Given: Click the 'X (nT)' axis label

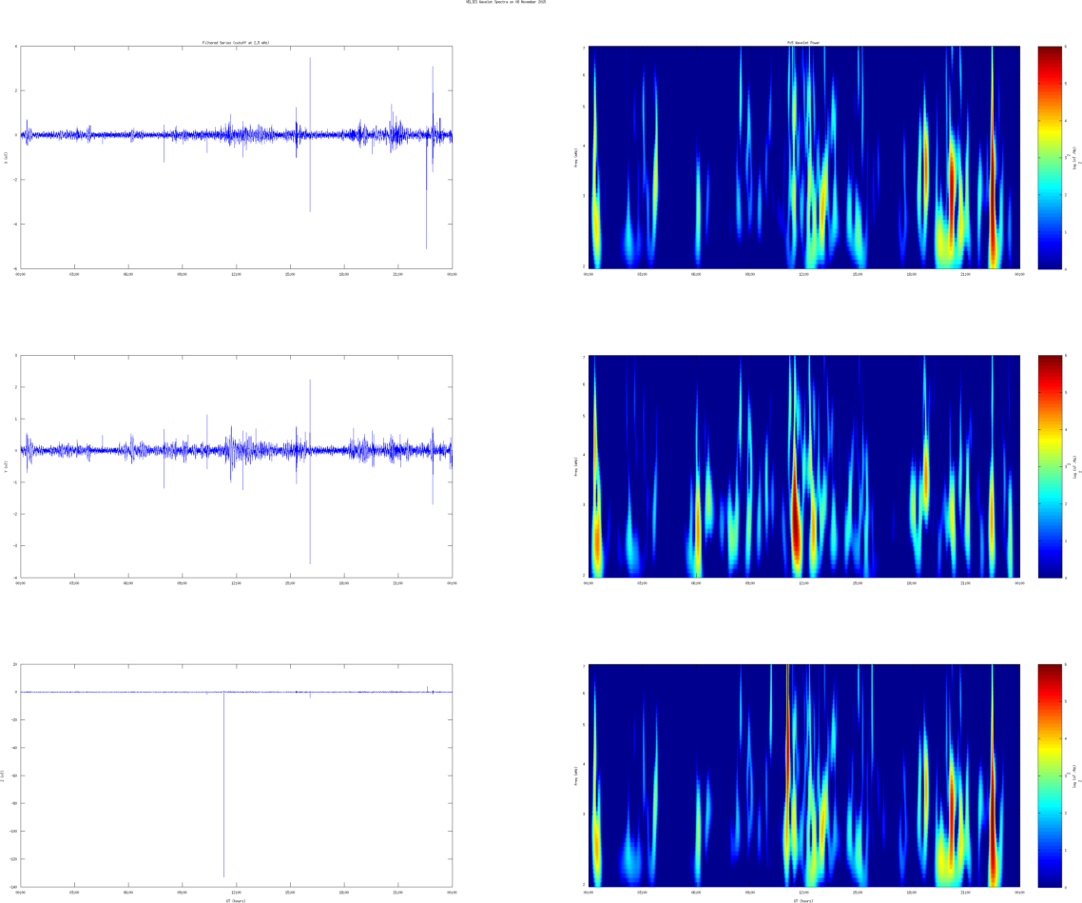Looking at the screenshot, I should 7,157.
